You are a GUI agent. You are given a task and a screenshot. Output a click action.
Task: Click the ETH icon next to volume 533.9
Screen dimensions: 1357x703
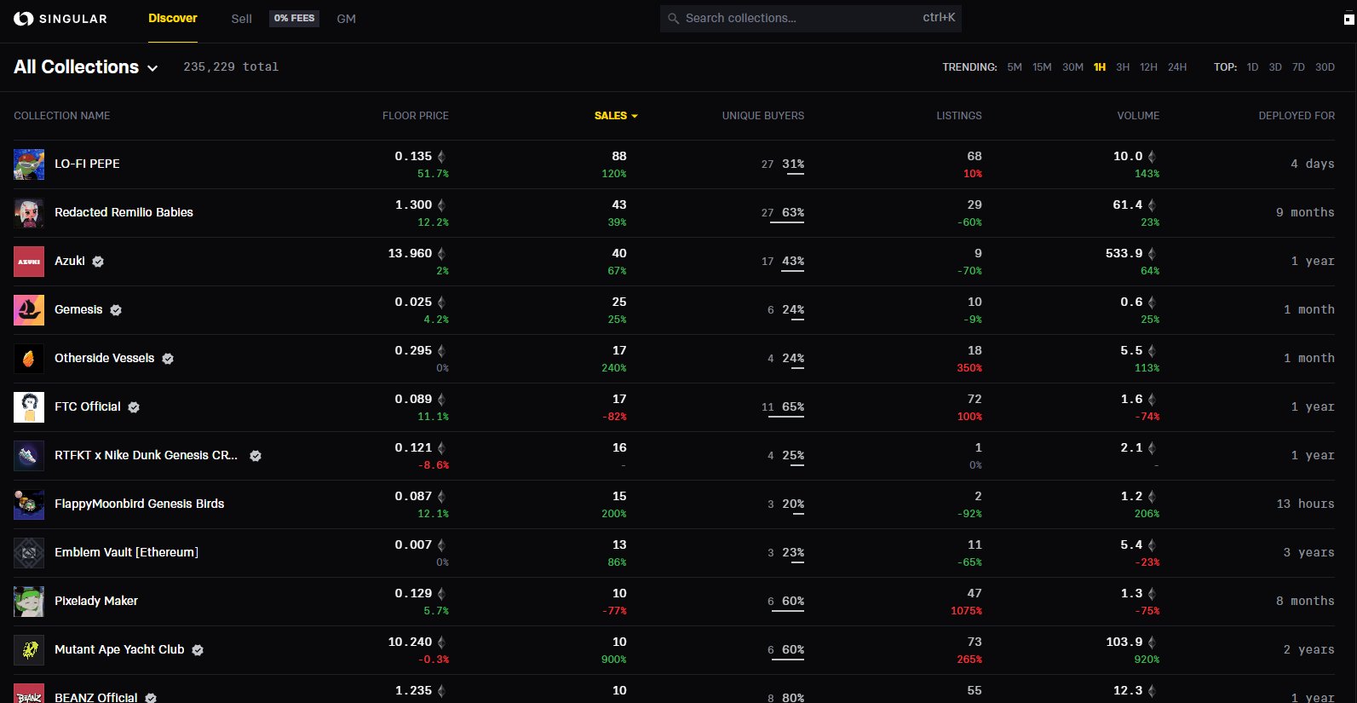(1152, 254)
